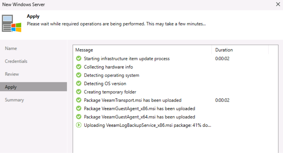Go to the Name wizard step
The height and width of the screenshot is (153, 283).
(x=11, y=48)
